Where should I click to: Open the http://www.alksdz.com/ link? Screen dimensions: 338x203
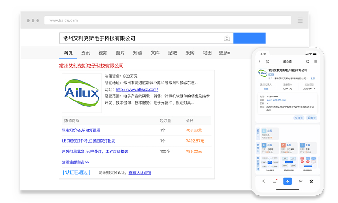click(x=137, y=89)
